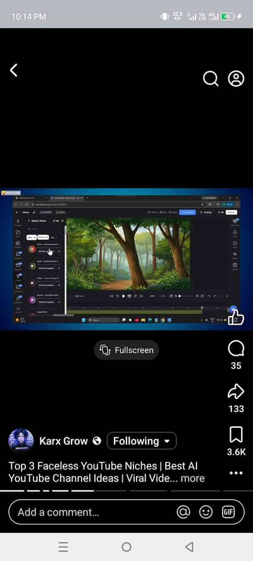Screen dimensions: 253x561
Task: Open the Karx Grow page name
Action: pos(63,441)
